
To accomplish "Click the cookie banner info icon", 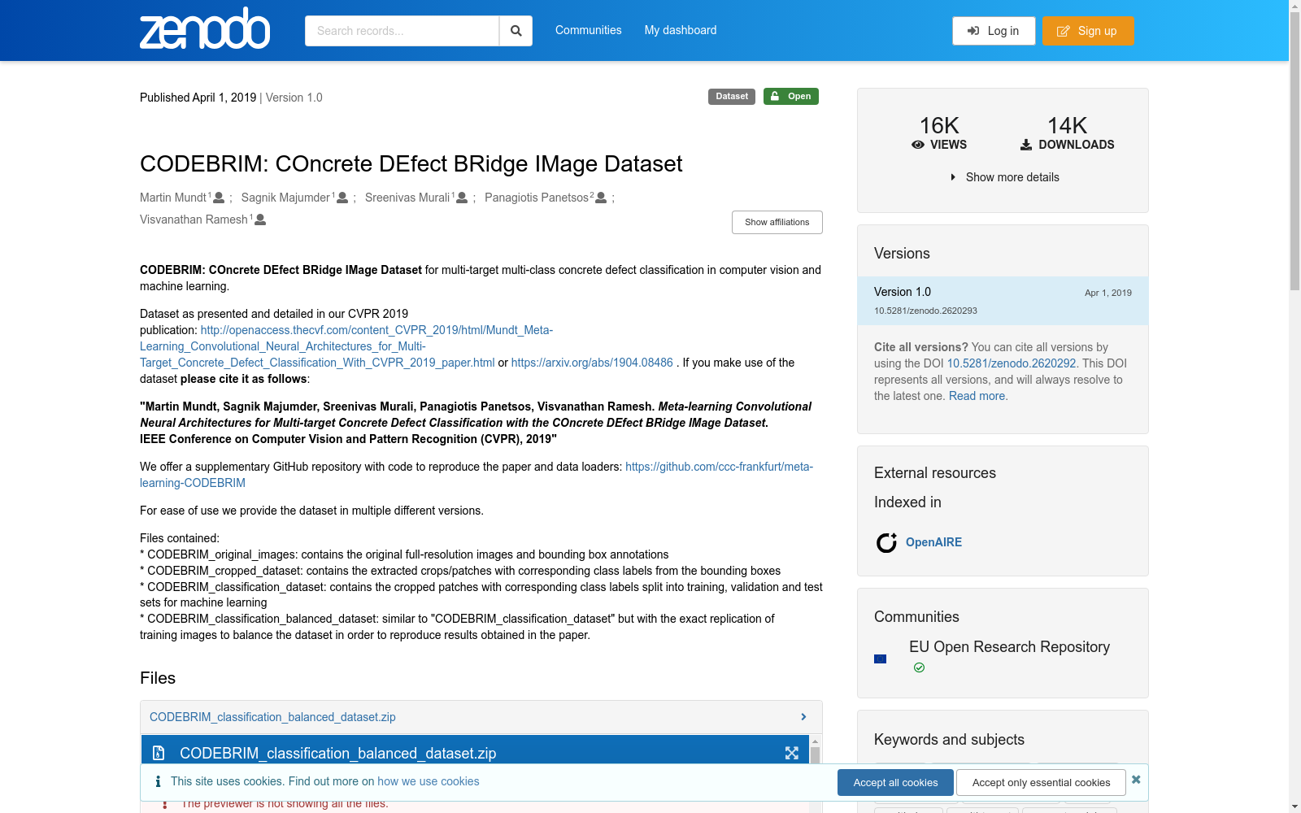I will pyautogui.click(x=158, y=781).
